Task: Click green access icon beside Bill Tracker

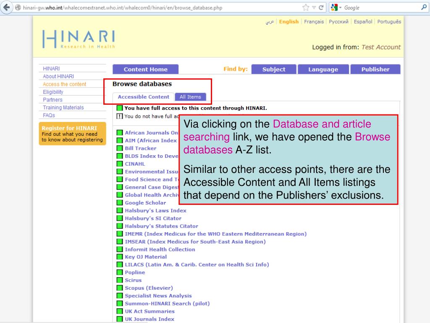Action: click(120, 148)
